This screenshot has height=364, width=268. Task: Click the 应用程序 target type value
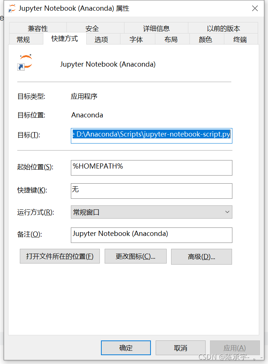pos(84,96)
